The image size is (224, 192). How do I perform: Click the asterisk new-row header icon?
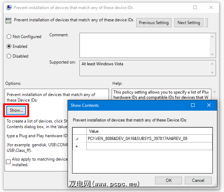click(77, 146)
